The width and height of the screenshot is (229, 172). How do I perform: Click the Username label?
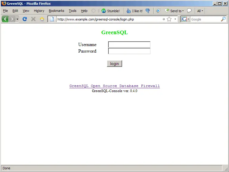pyautogui.click(x=87, y=45)
